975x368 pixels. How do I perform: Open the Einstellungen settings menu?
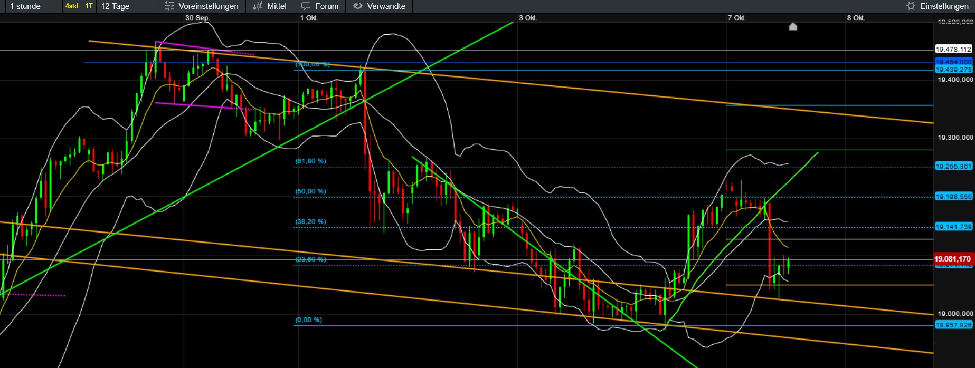point(938,6)
